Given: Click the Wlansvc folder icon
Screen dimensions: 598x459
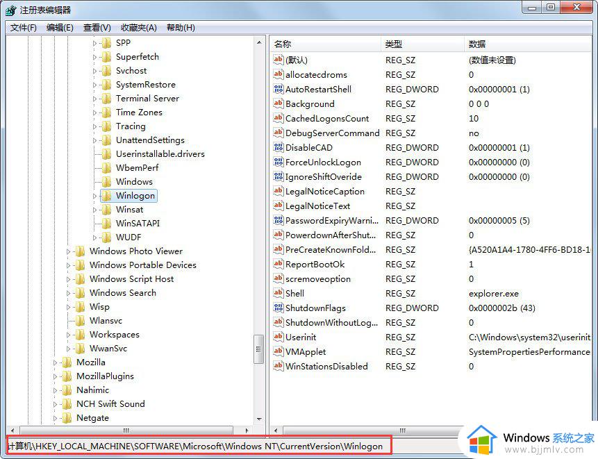Looking at the screenshot, I should tap(80, 321).
